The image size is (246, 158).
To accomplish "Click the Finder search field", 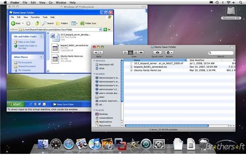I will pyautogui.click(x=221, y=53).
